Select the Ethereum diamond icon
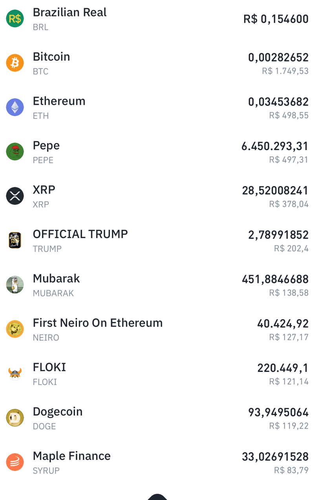Image resolution: width=320 pixels, height=500 pixels. (x=15, y=107)
